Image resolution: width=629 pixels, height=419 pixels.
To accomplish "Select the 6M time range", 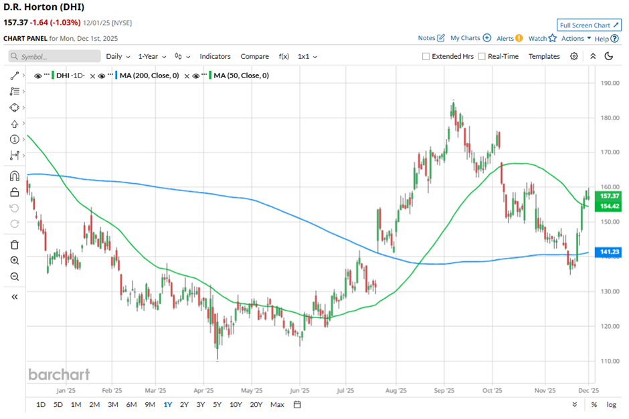I will click(131, 404).
